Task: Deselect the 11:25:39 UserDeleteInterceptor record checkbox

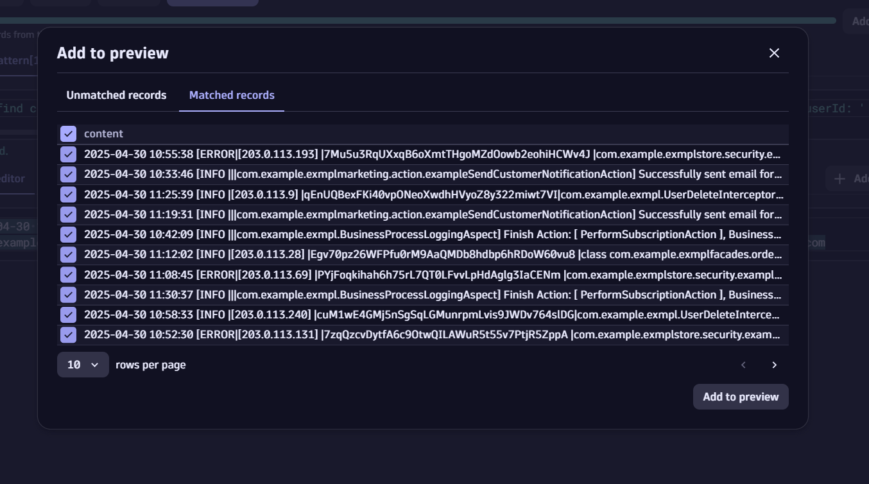Action: pos(68,194)
